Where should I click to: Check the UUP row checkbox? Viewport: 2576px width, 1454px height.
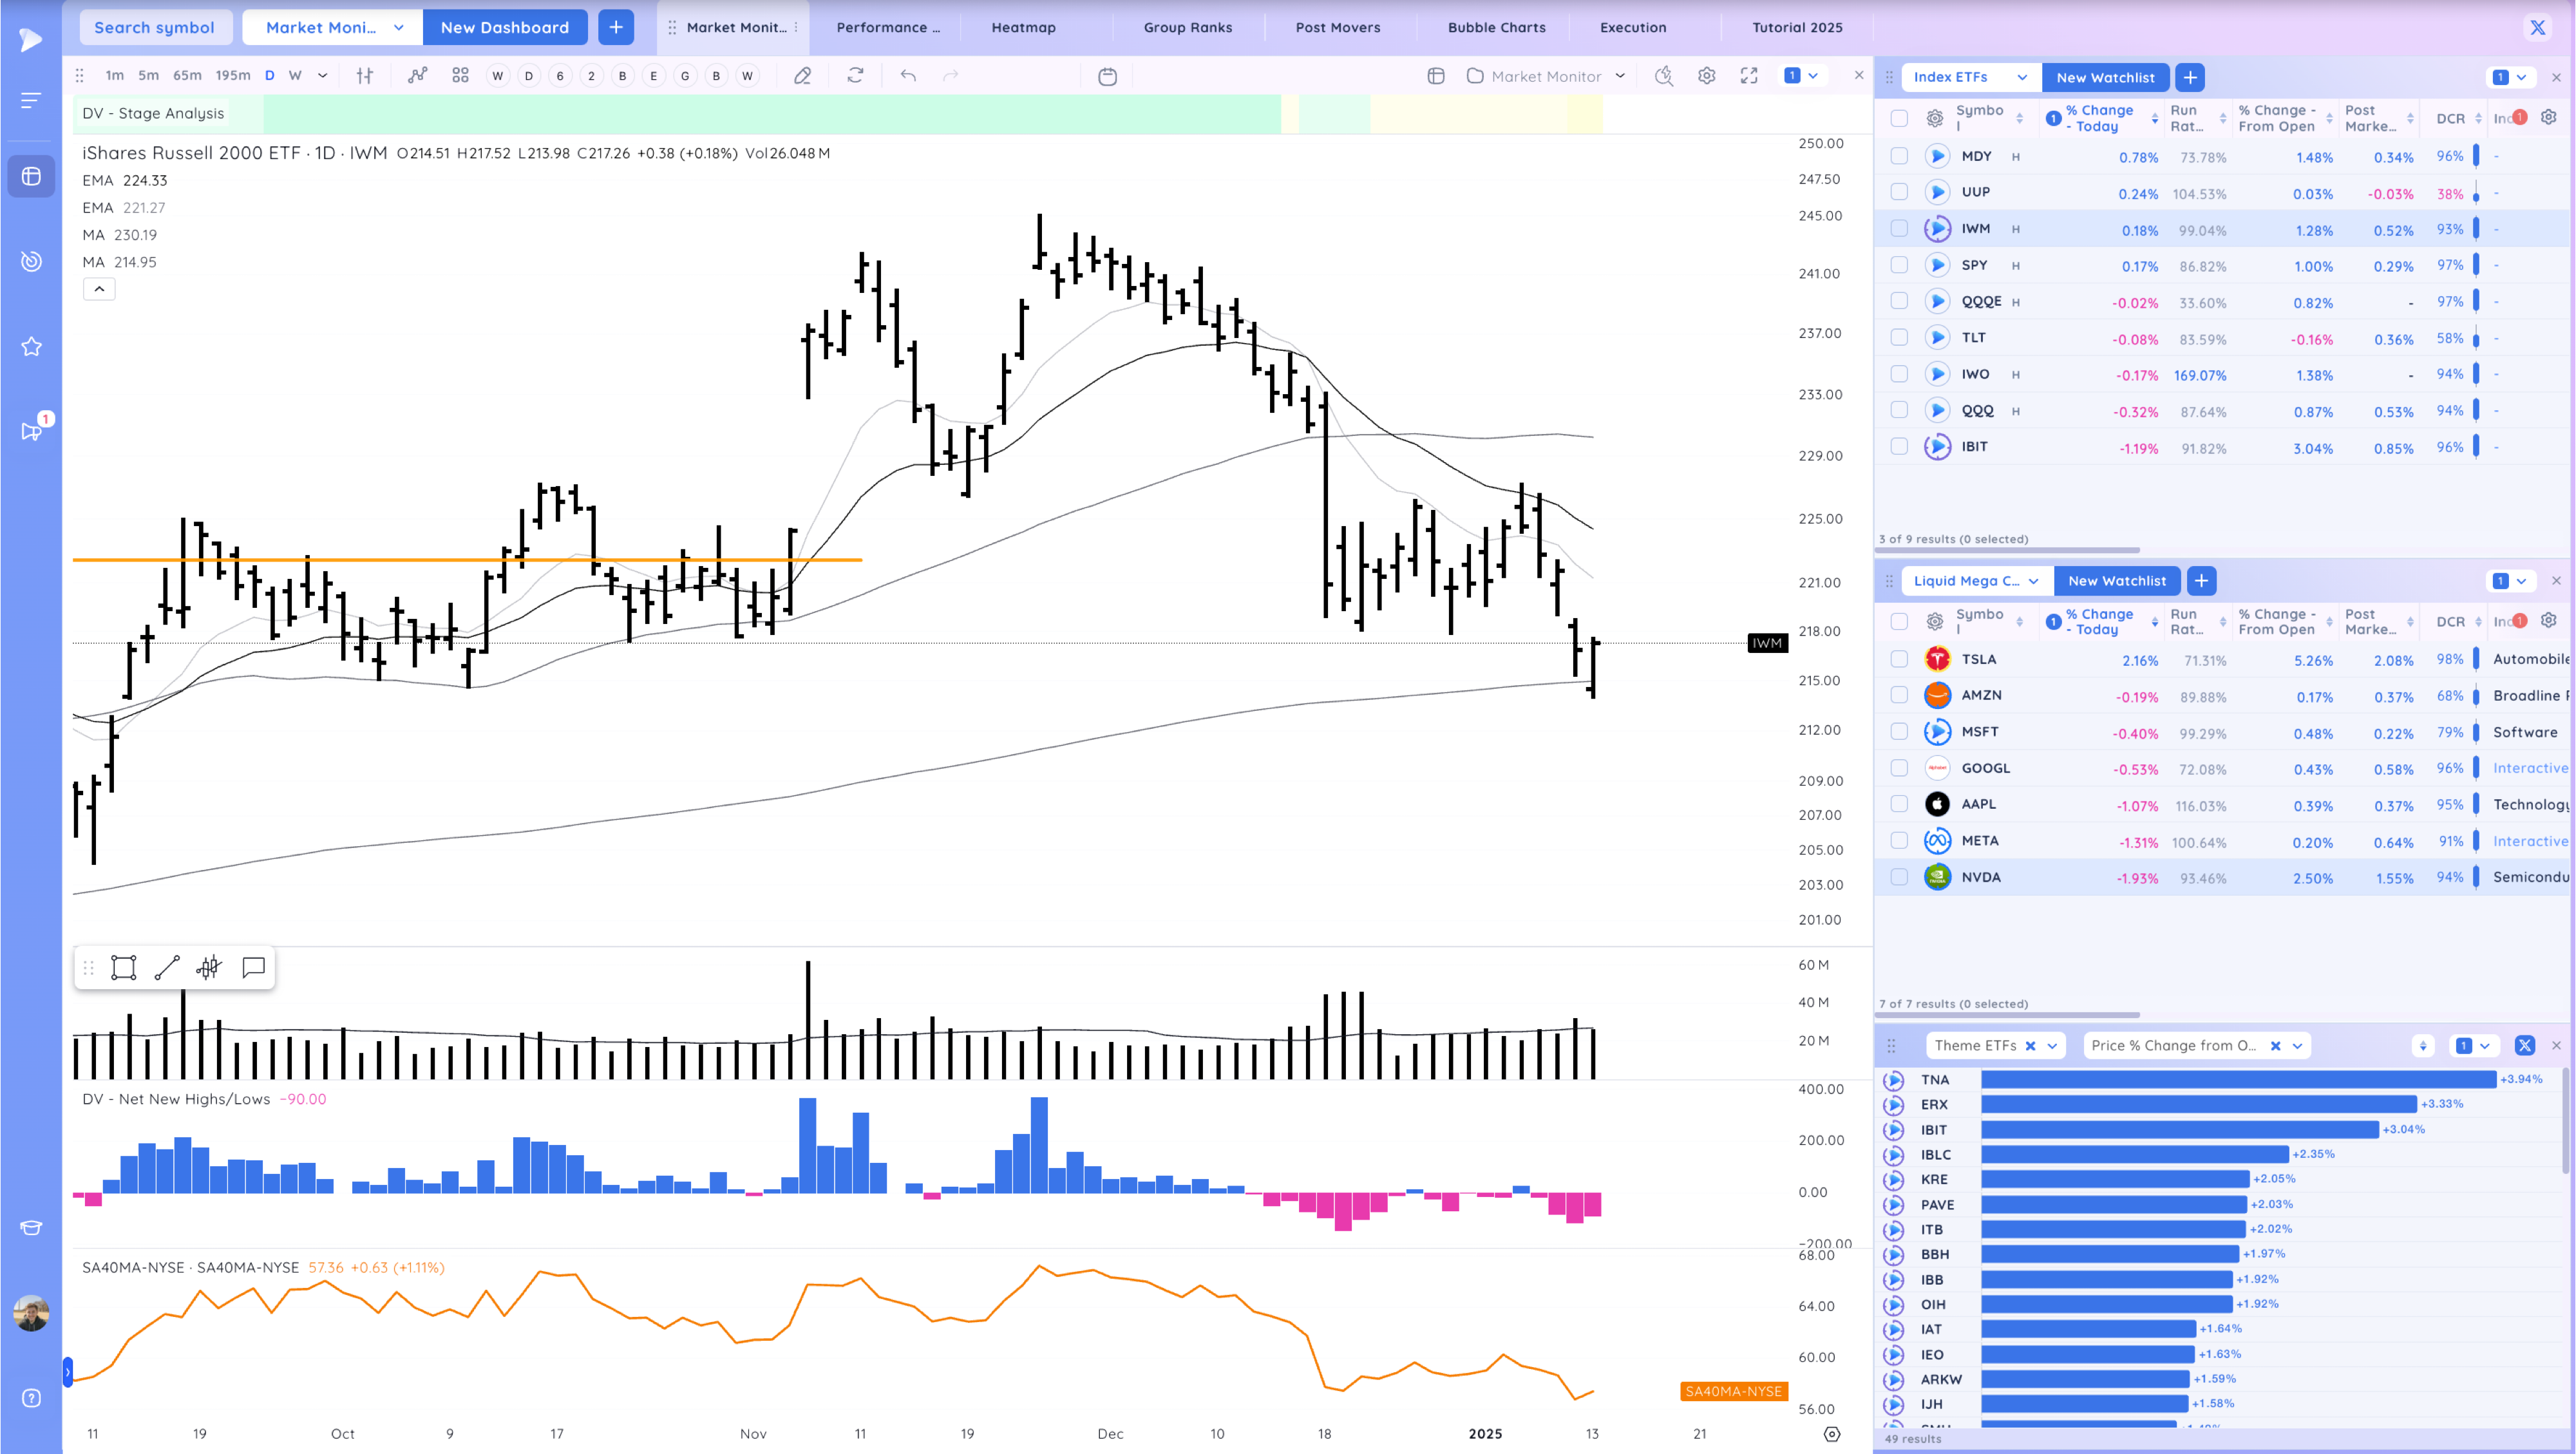pyautogui.click(x=1899, y=192)
